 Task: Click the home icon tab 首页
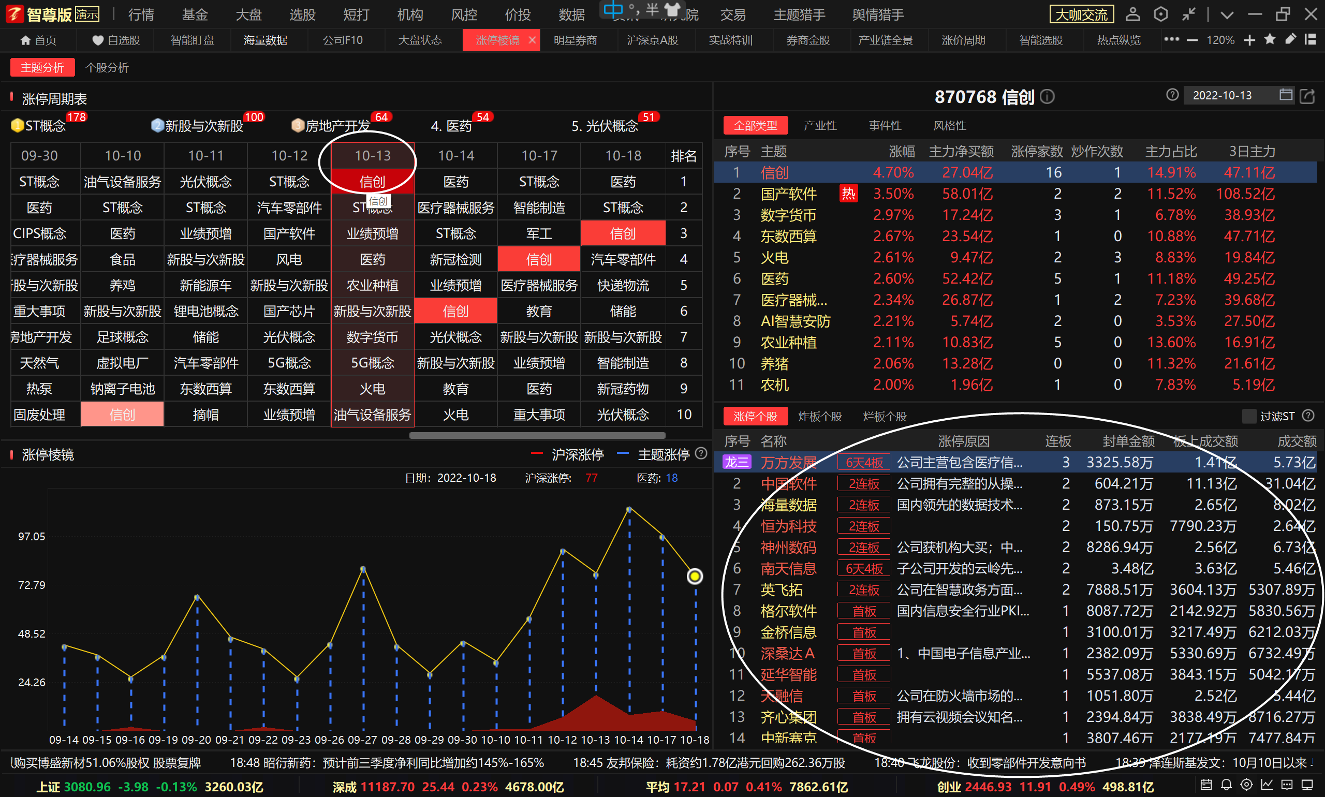[x=38, y=40]
